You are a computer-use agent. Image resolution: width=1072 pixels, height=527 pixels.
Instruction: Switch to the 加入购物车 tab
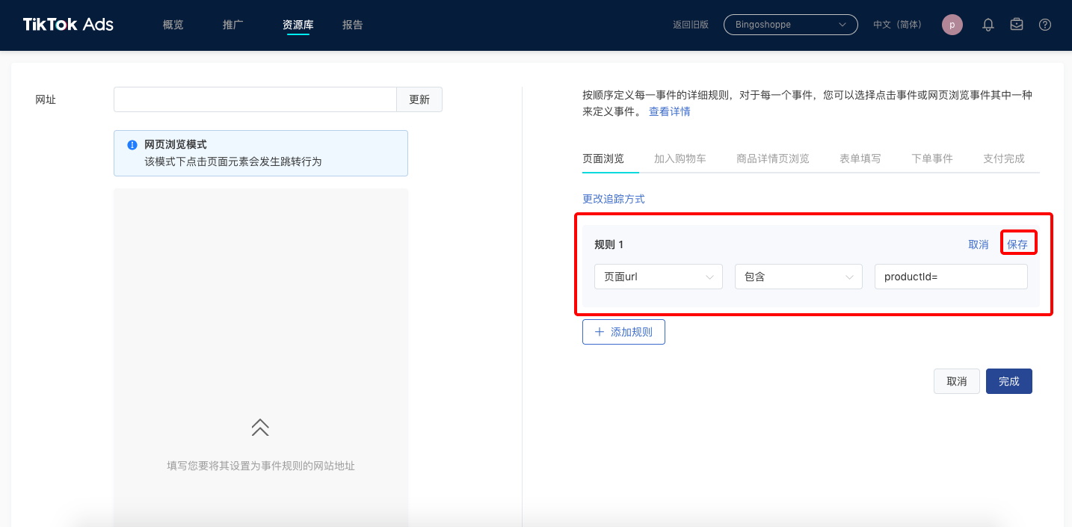tap(680, 158)
